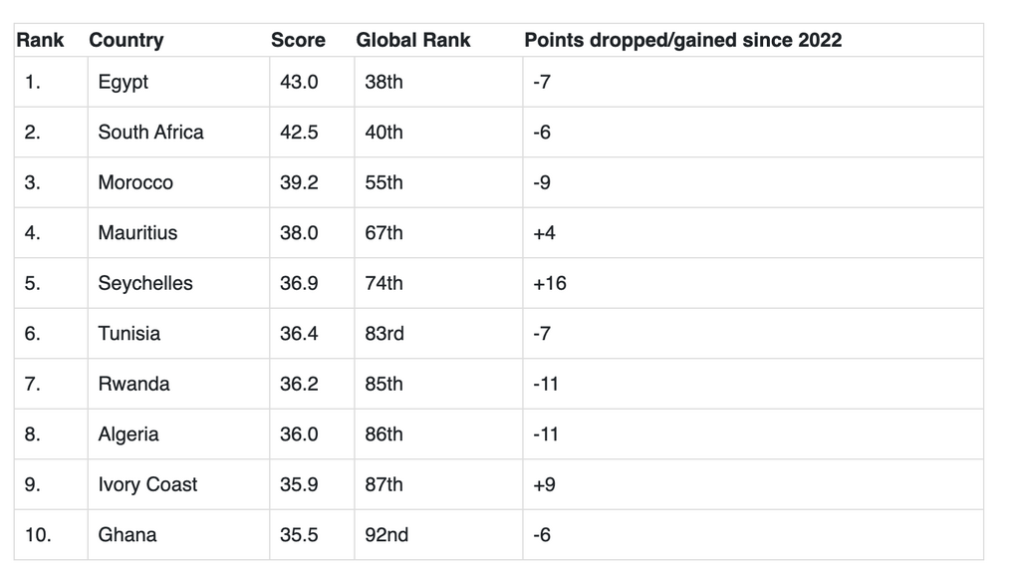Click the 92nd global rank cell
Screen dimensions: 1020x577
[x=386, y=534]
